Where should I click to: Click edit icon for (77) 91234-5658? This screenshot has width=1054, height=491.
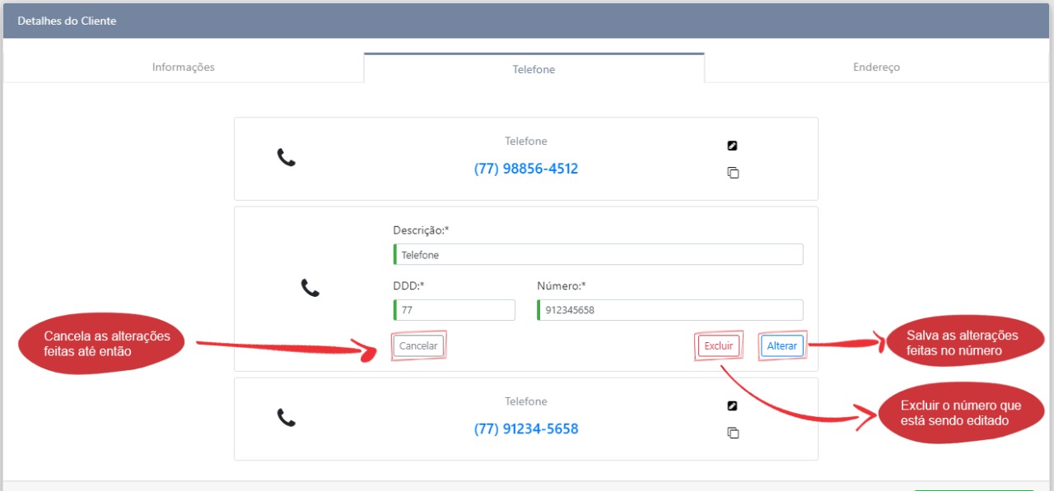(x=732, y=406)
